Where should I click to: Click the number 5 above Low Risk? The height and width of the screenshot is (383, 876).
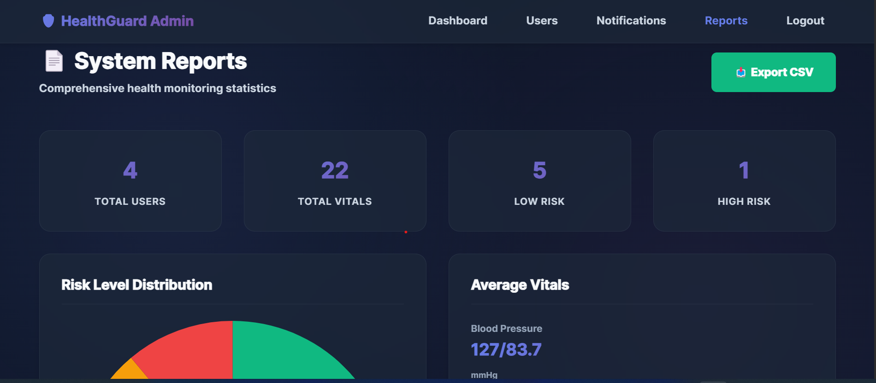point(540,171)
